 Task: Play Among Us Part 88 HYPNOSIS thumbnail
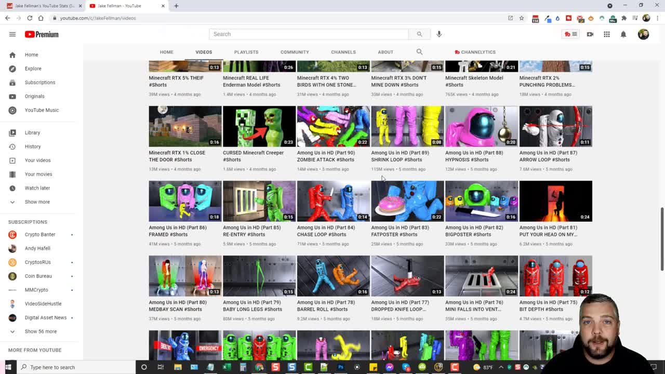pyautogui.click(x=482, y=126)
